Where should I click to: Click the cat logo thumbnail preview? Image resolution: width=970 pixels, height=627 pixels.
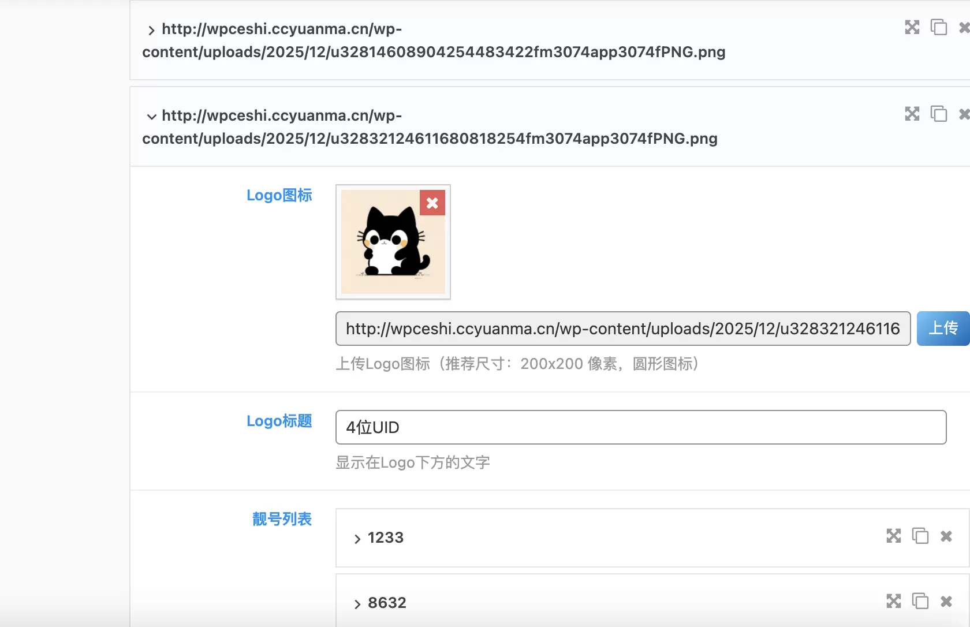[x=393, y=242]
